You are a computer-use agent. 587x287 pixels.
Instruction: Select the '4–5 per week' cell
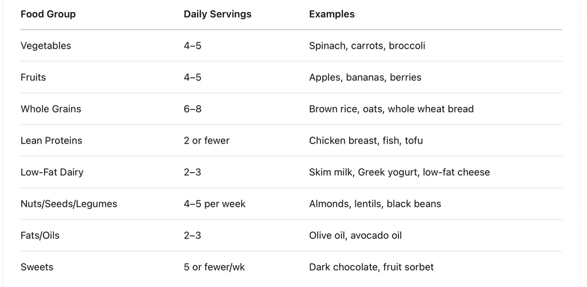[x=214, y=204]
